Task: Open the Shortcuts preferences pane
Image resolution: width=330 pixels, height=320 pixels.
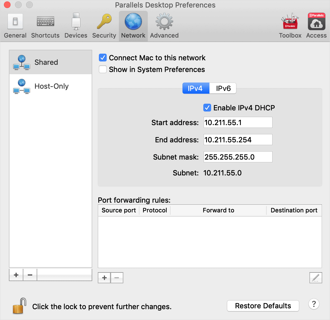Action: click(45, 25)
